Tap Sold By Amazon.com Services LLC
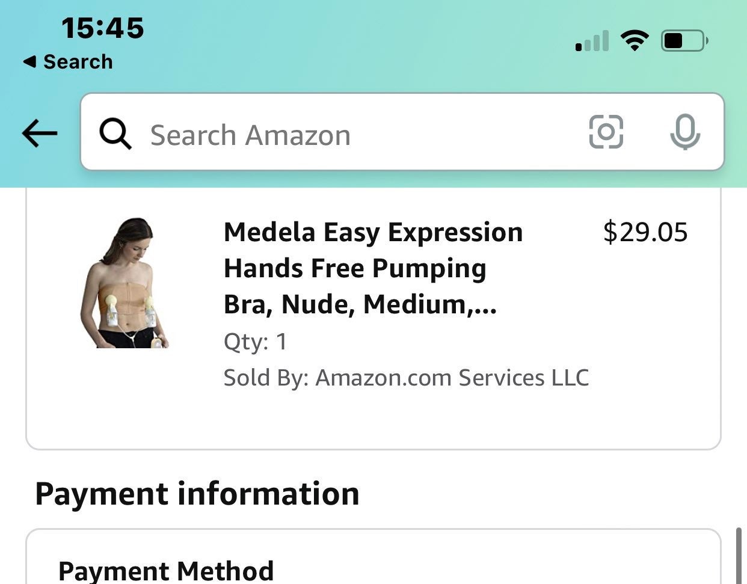 click(x=406, y=378)
